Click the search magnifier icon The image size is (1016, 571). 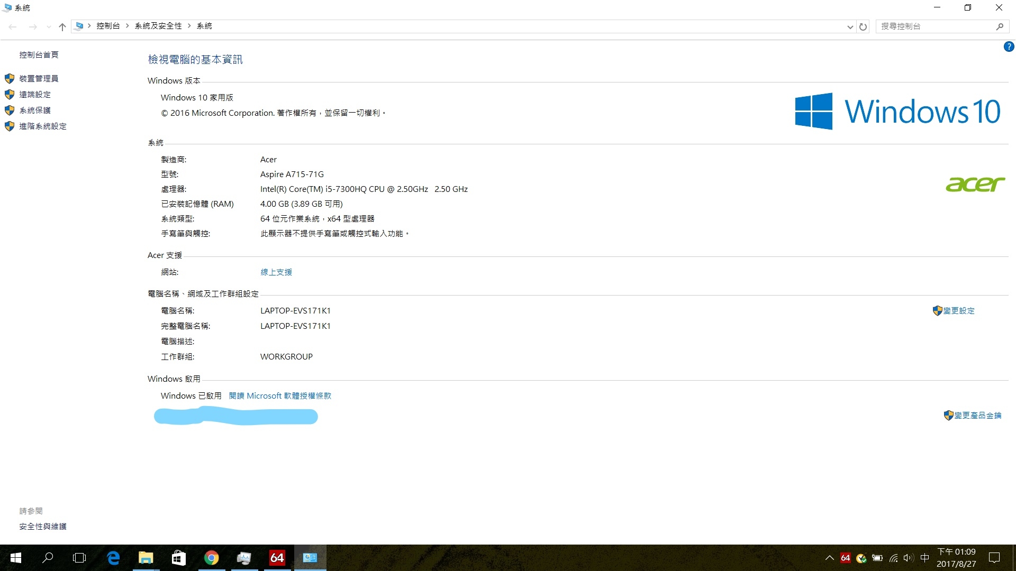click(x=1000, y=26)
